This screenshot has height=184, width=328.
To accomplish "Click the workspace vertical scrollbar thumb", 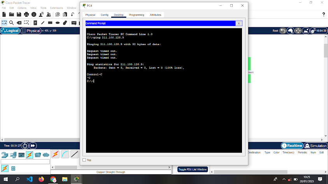I will click(x=326, y=50).
